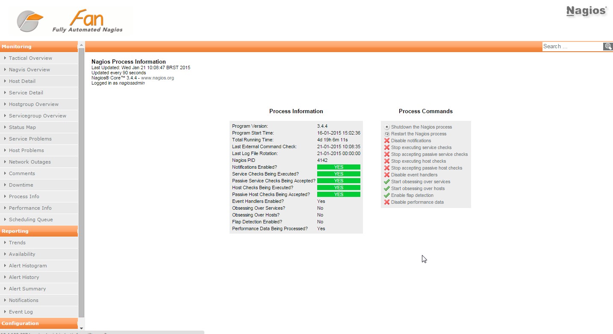The width and height of the screenshot is (613, 334).
Task: Collapse the Monitoring section header
Action: [39, 47]
